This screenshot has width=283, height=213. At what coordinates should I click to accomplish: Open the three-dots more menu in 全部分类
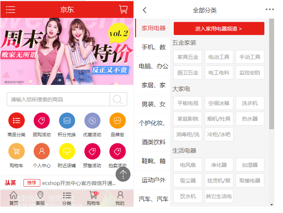pyautogui.click(x=270, y=9)
